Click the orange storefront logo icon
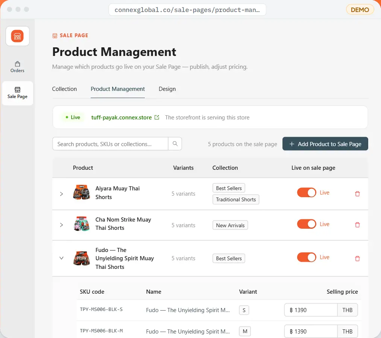 coord(17,36)
